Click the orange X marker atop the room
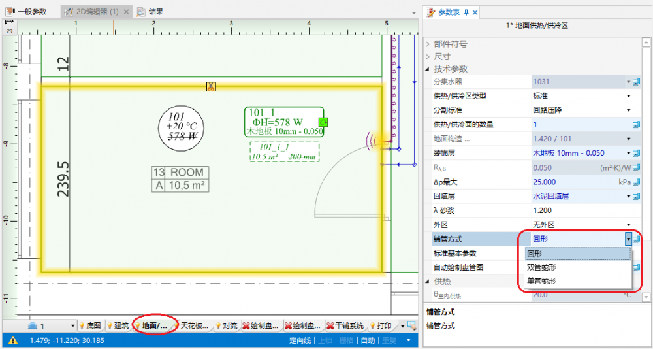This screenshot has width=653, height=349. click(211, 86)
